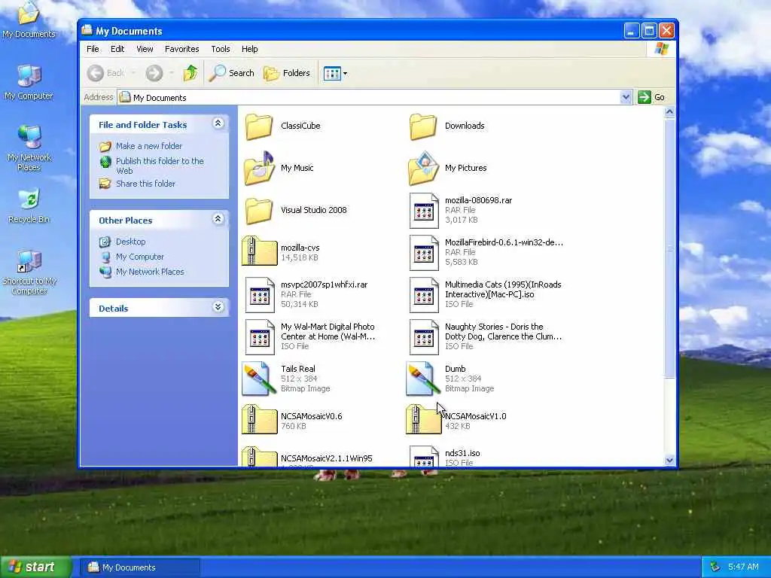The height and width of the screenshot is (578, 771).
Task: Open the Help menu
Action: (x=249, y=49)
